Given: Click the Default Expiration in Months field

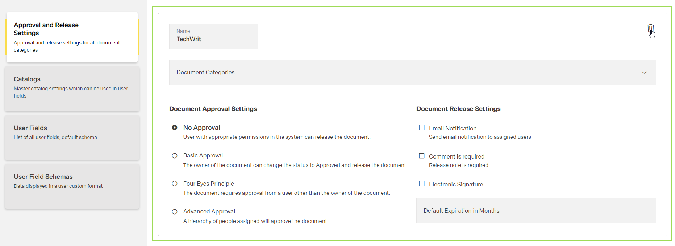Looking at the screenshot, I should pyautogui.click(x=536, y=211).
